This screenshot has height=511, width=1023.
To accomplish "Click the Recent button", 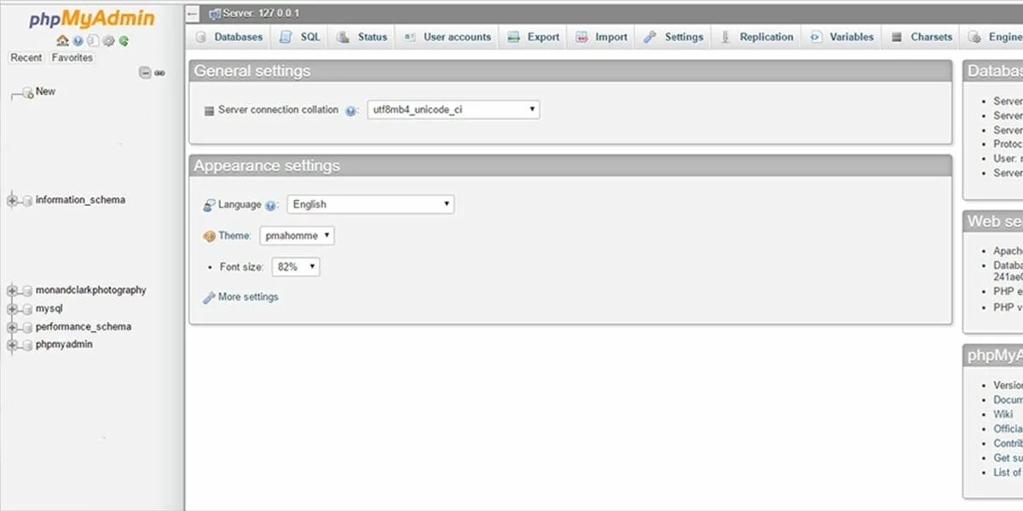I will pos(26,58).
